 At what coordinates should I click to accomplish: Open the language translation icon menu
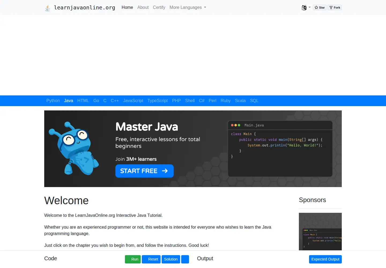[x=306, y=8]
